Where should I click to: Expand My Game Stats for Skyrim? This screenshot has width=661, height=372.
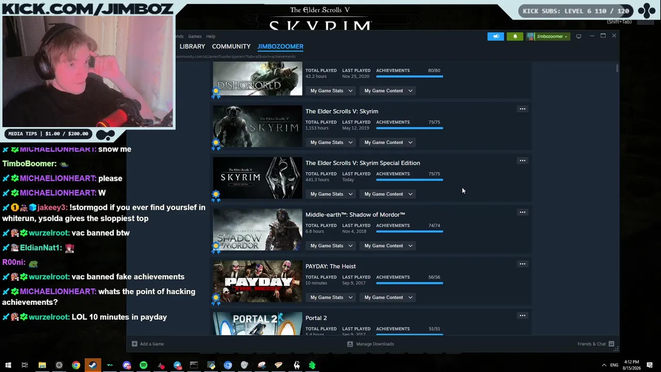pos(331,143)
